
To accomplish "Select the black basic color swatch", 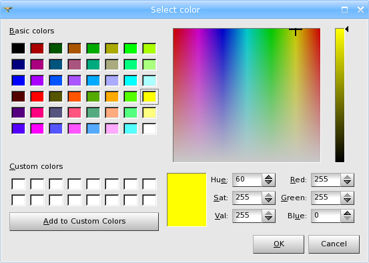I will (18, 49).
